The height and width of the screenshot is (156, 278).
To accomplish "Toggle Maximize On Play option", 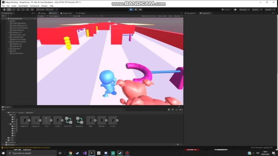I will coord(148,16).
